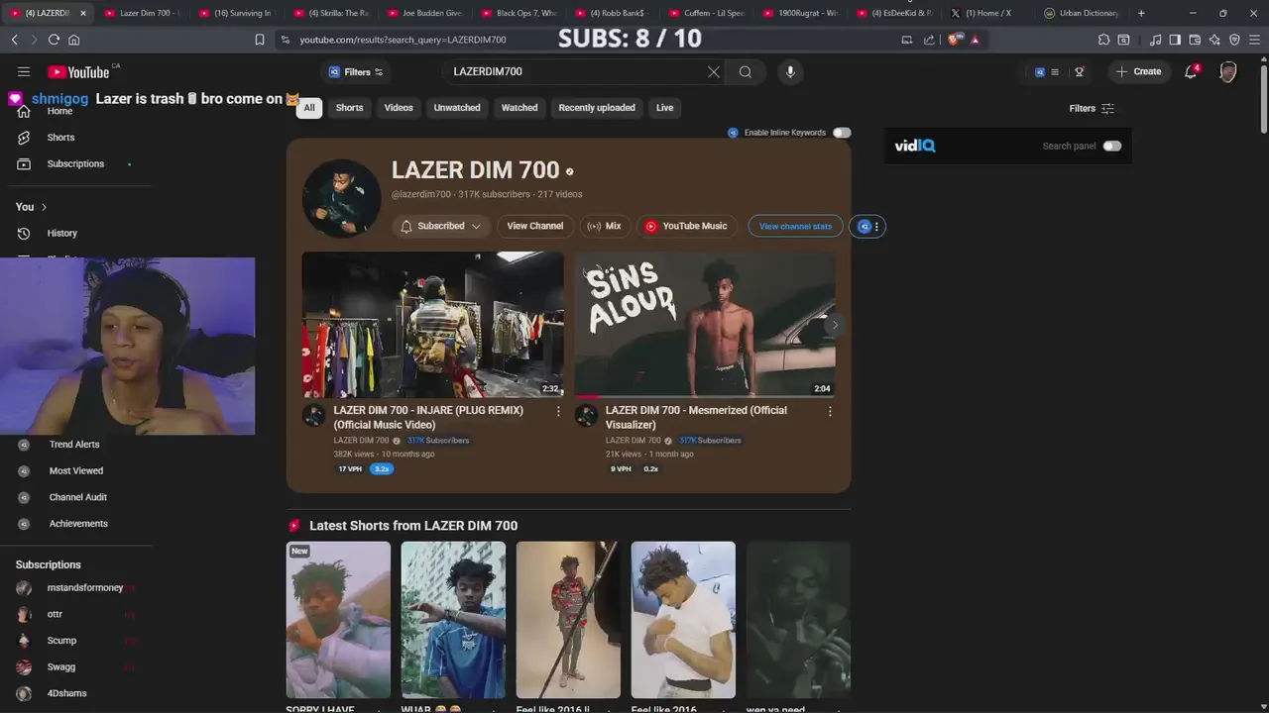The height and width of the screenshot is (713, 1269).
Task: Click the browser home icon
Action: 73,40
